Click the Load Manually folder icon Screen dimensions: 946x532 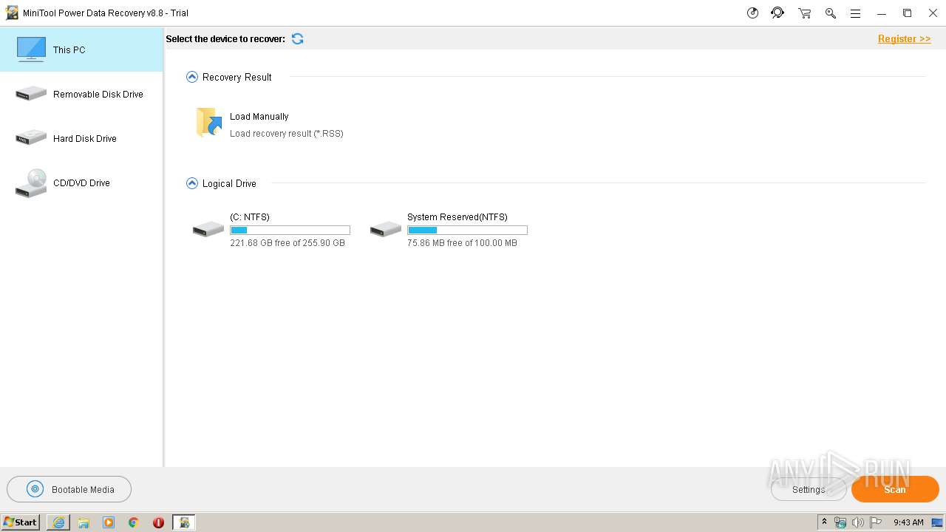pos(209,123)
